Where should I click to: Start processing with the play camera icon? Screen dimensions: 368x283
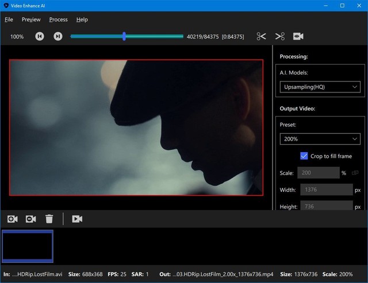click(77, 219)
